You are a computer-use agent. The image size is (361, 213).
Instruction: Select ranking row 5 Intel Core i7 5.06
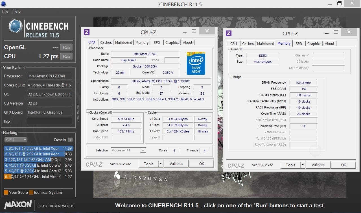pos(39,171)
